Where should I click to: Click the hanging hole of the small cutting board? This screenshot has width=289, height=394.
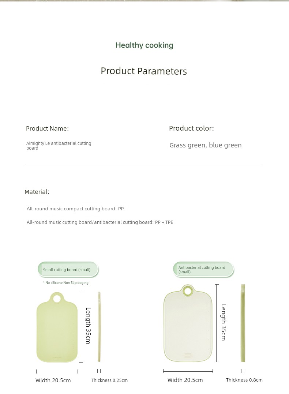click(x=57, y=299)
